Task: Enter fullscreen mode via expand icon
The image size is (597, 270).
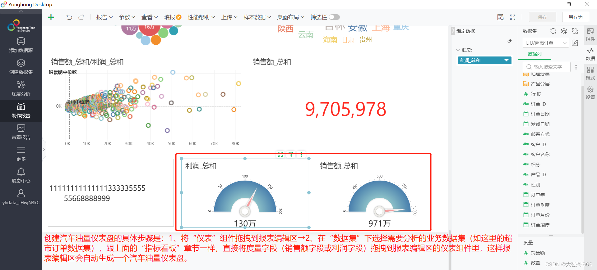Action: (513, 17)
